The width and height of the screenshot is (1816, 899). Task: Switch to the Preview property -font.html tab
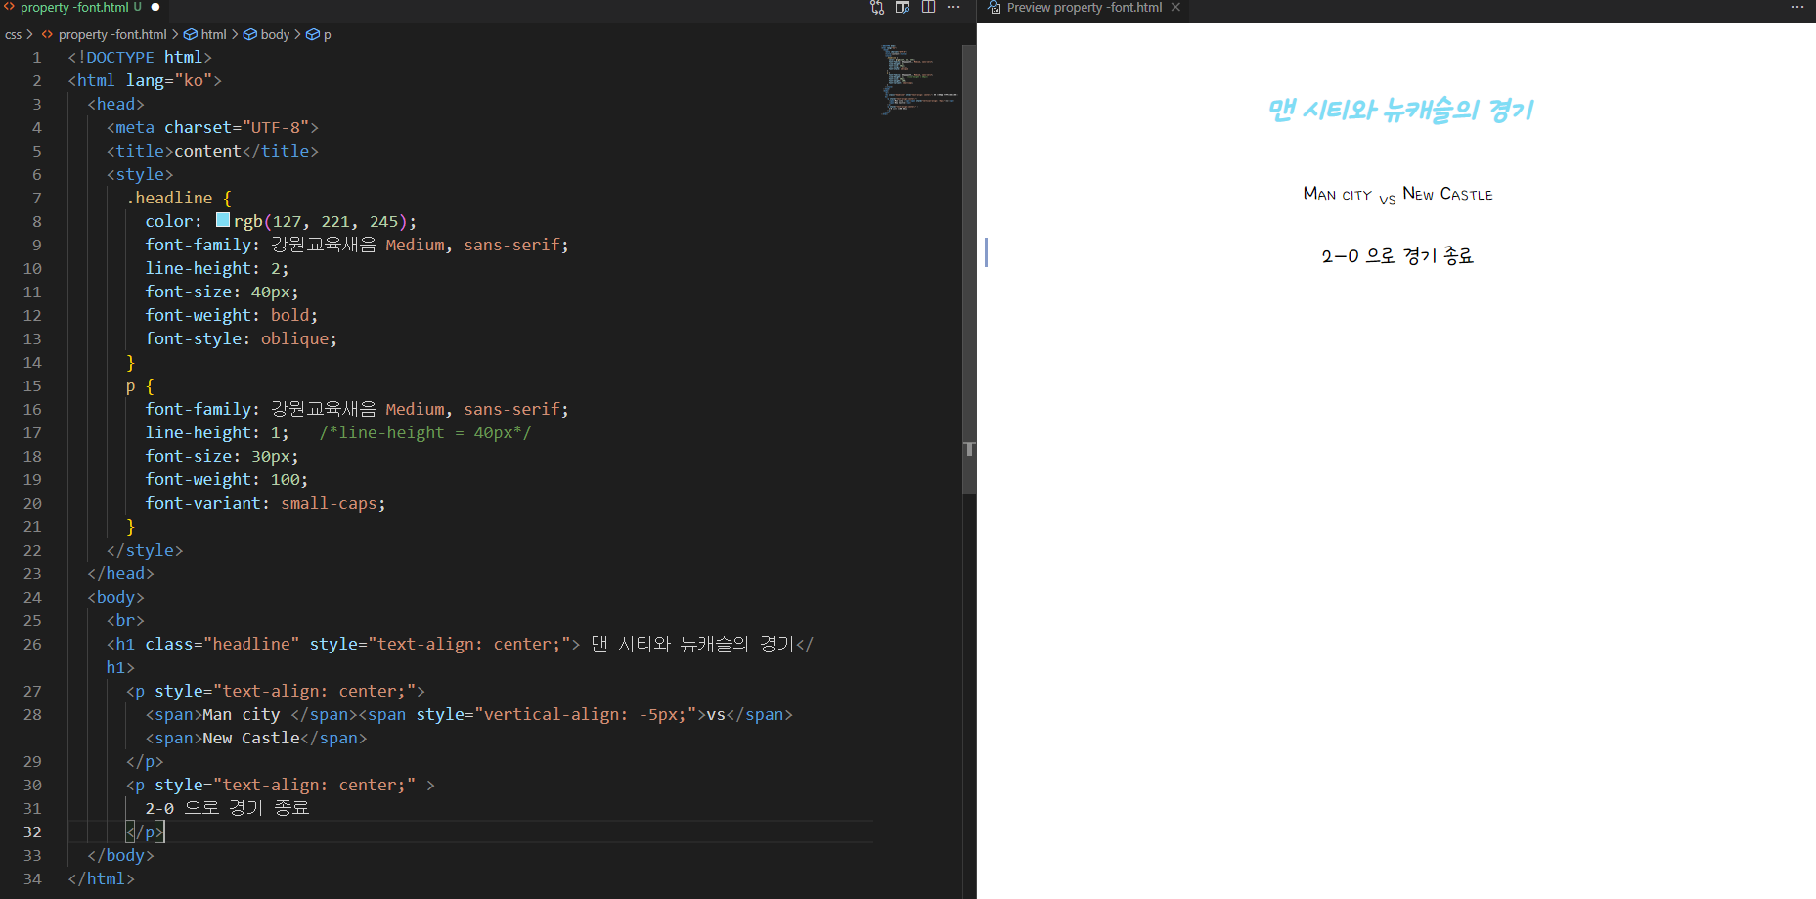(x=1084, y=7)
